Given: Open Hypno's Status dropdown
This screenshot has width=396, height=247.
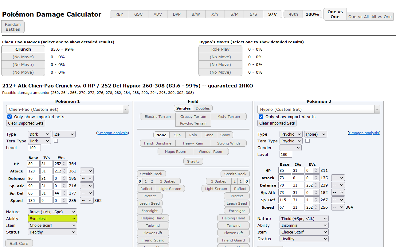Looking at the screenshot, I should [x=304, y=239].
